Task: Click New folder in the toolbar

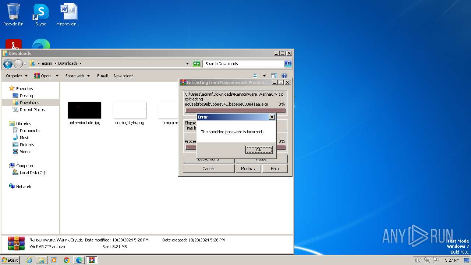Action: [x=123, y=76]
